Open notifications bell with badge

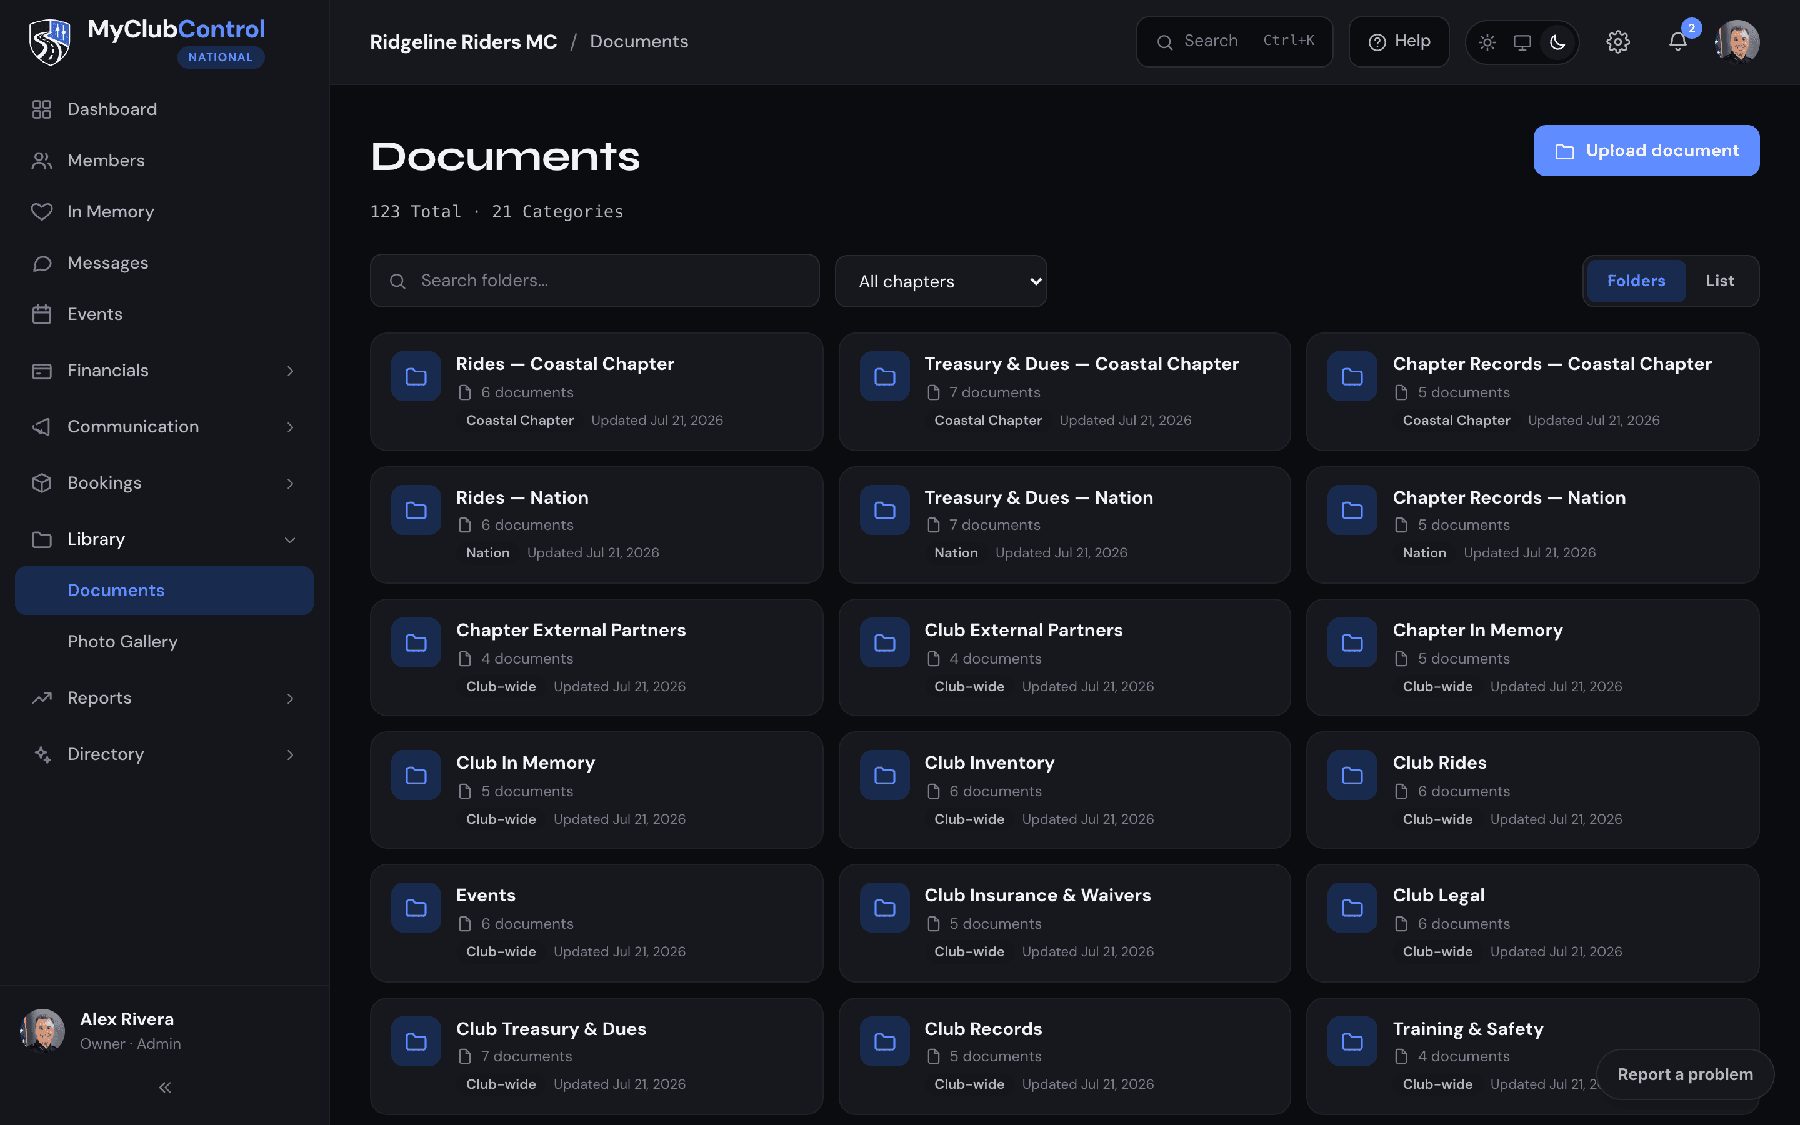click(1678, 42)
